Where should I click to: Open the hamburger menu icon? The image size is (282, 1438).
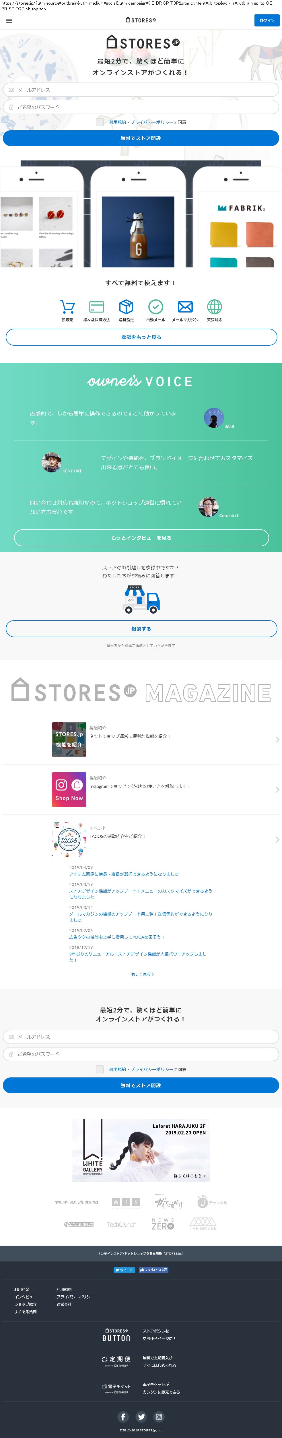click(9, 21)
